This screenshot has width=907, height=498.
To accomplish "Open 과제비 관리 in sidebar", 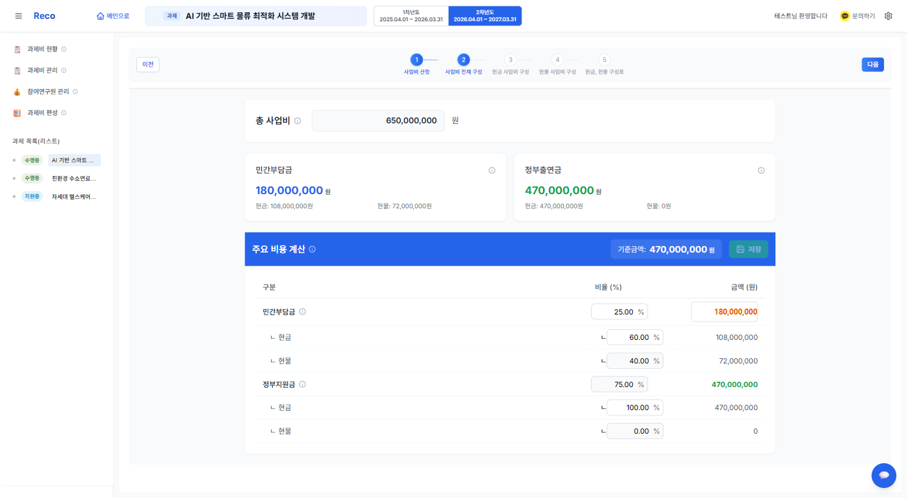I will 43,70.
